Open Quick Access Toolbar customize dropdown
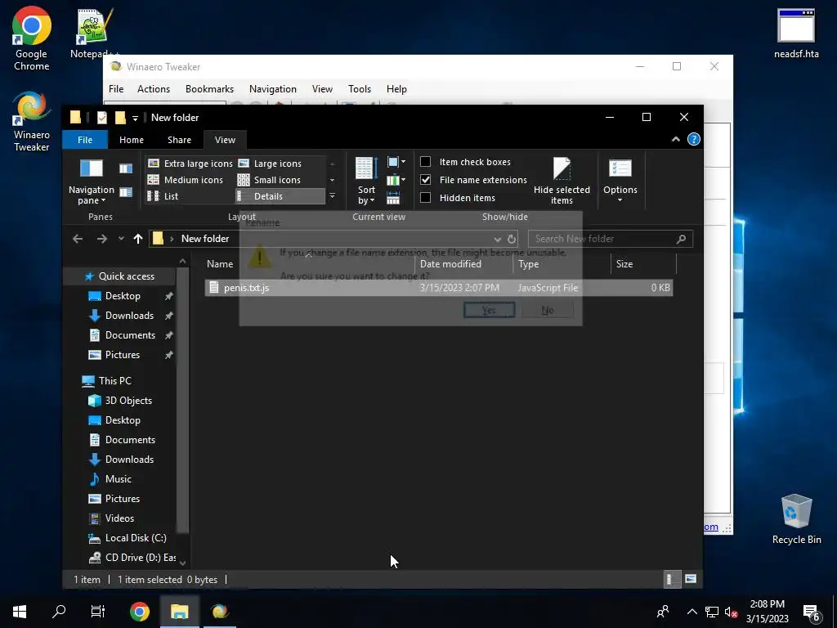 point(135,118)
